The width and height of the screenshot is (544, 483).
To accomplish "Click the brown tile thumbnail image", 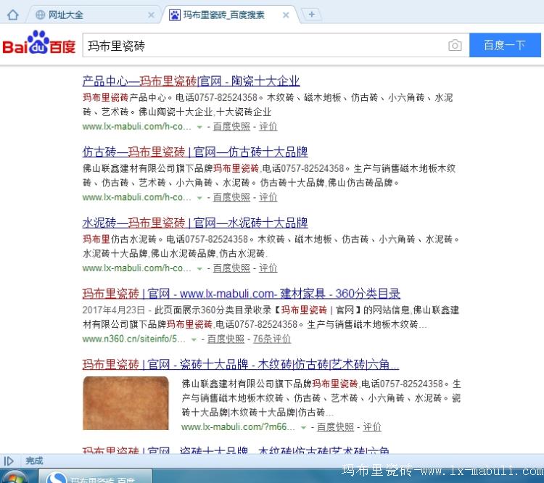I will pyautogui.click(x=125, y=403).
